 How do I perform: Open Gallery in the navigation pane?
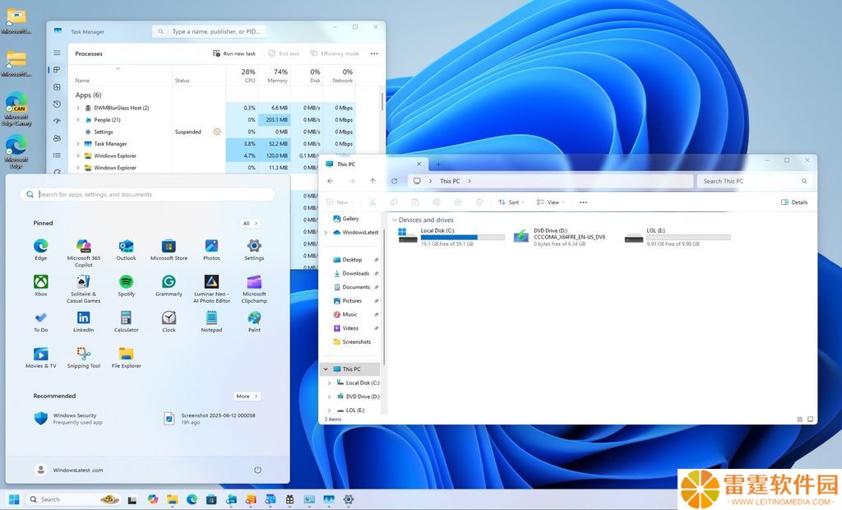(346, 219)
